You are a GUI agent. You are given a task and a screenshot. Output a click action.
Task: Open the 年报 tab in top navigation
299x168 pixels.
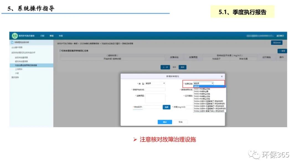pos(61,36)
